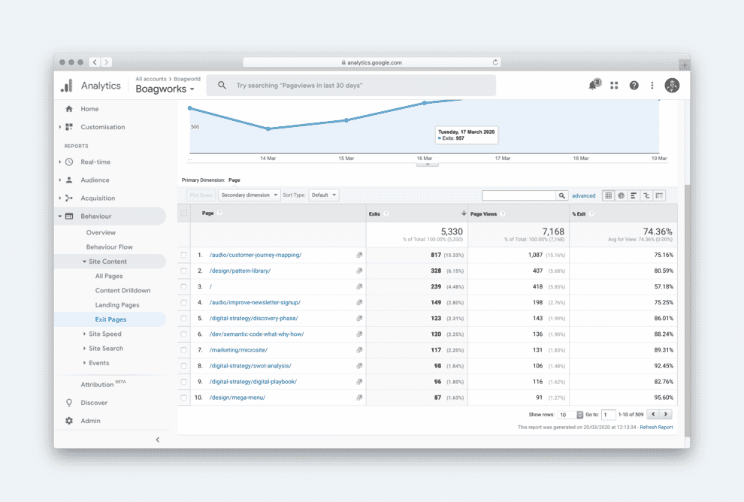
Task: Expand the Site Speed subsection
Action: [x=84, y=334]
